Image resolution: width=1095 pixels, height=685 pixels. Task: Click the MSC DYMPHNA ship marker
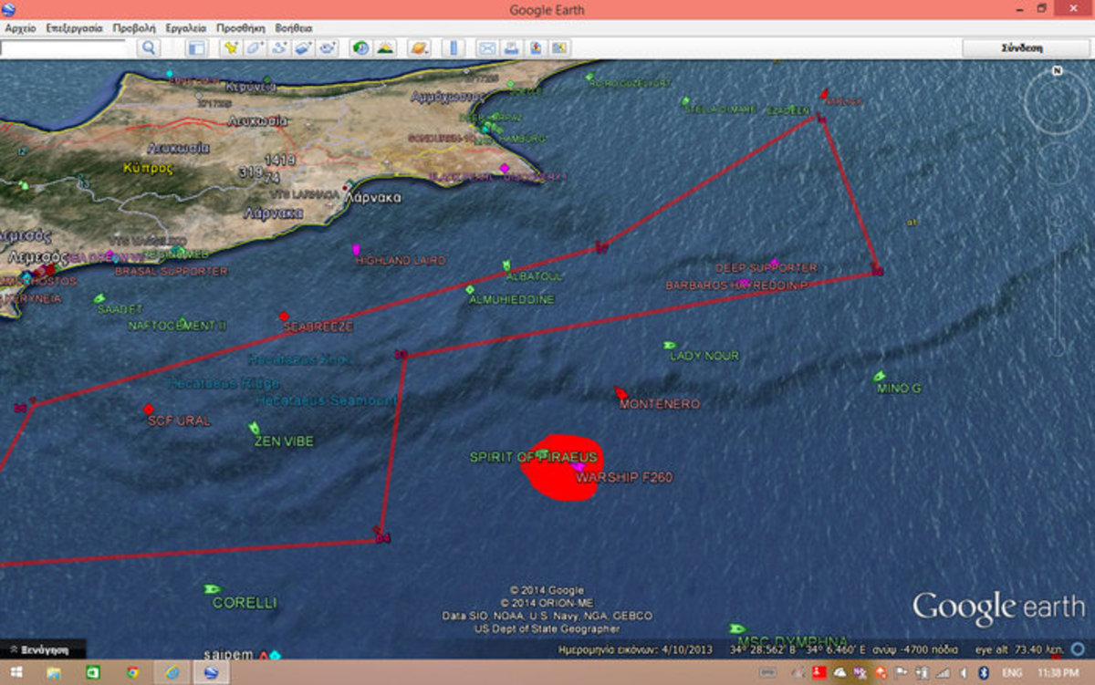[737, 628]
